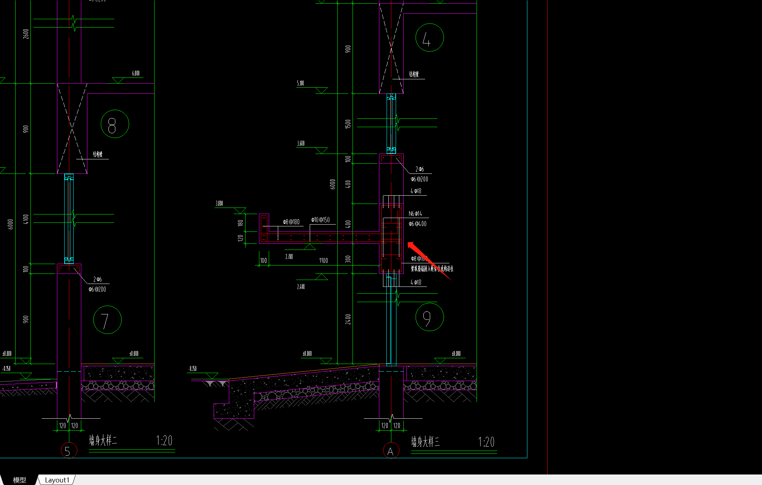Select the 2400 vertical dimension
The height and width of the screenshot is (485, 762).
click(x=348, y=319)
